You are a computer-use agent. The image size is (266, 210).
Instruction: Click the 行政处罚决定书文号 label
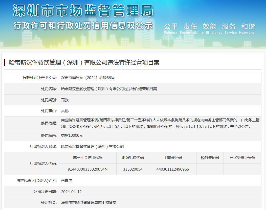click(40, 78)
